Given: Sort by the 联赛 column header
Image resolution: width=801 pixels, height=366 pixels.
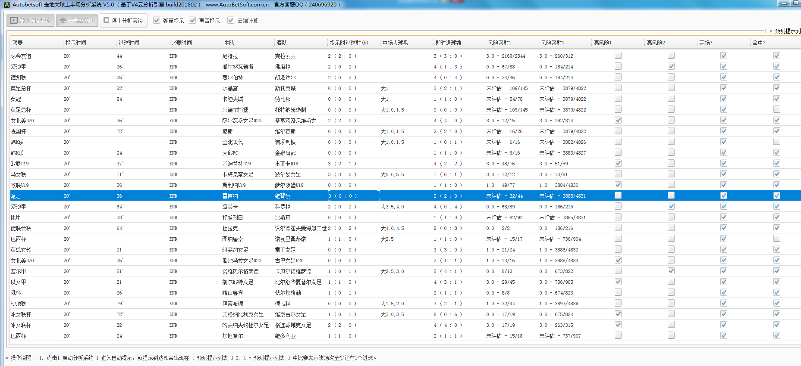Looking at the screenshot, I should (18, 43).
